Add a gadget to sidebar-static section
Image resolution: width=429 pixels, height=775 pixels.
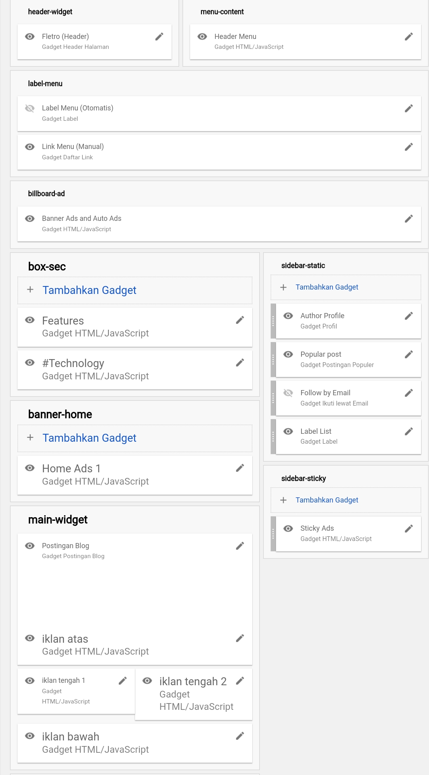point(327,287)
